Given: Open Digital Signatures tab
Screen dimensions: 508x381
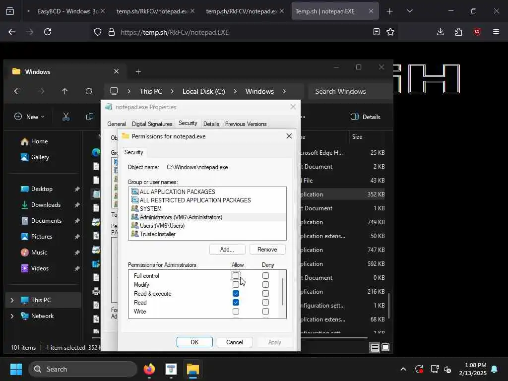Looking at the screenshot, I should 152,124.
